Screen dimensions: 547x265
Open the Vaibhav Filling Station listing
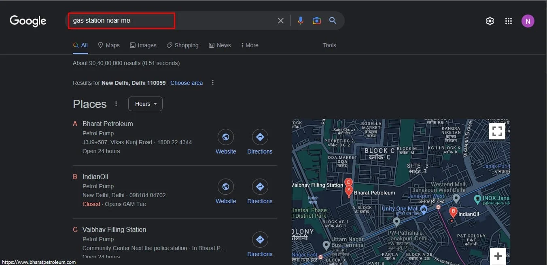tap(114, 229)
